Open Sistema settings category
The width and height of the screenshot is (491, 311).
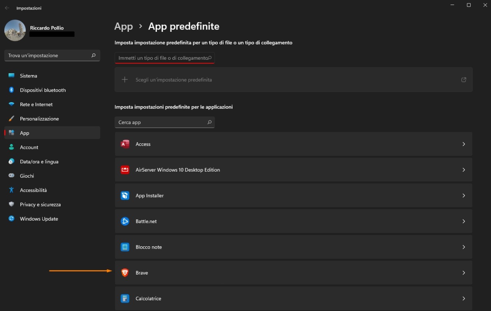52,76
